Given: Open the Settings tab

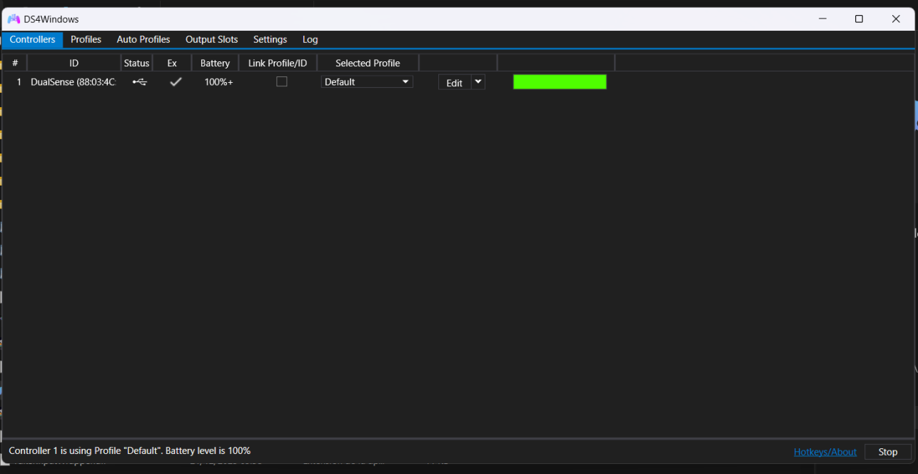Looking at the screenshot, I should [270, 39].
